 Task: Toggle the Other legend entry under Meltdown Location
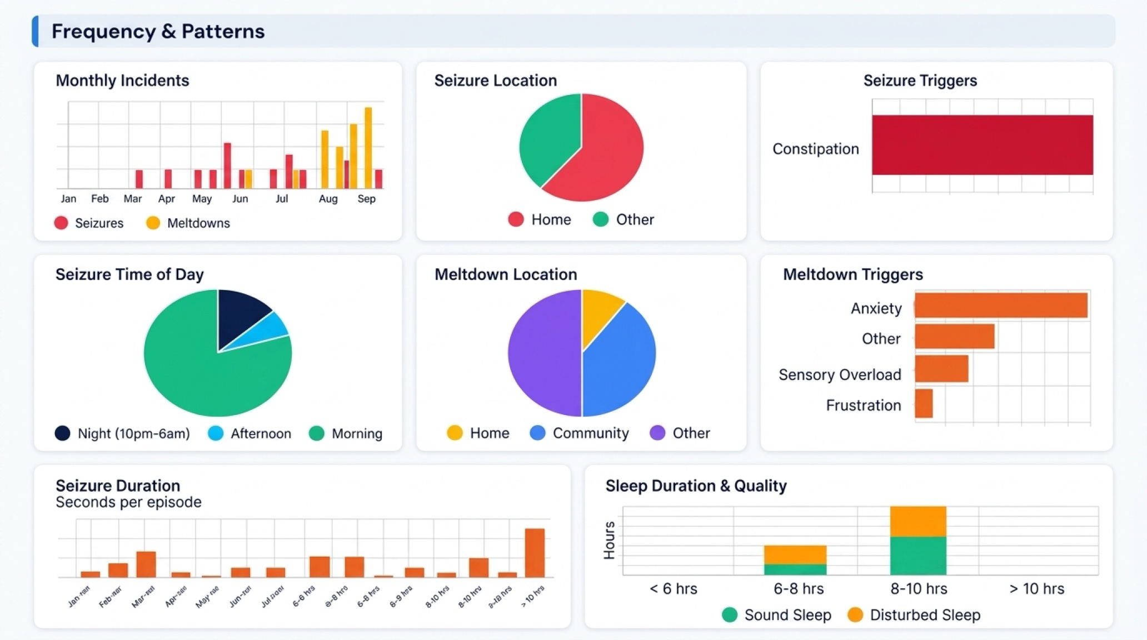(680, 433)
